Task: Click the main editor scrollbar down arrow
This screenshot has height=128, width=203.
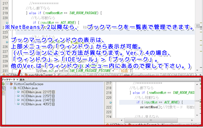Action: click(197, 70)
